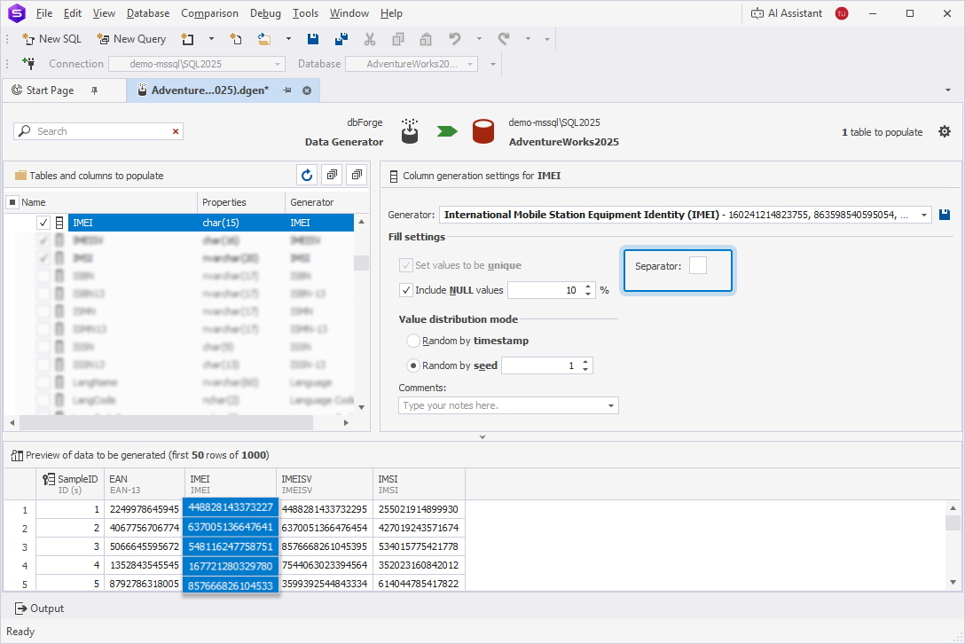Click preview cell 448828143373227
Viewport: 965px width, 644px height.
click(231, 507)
